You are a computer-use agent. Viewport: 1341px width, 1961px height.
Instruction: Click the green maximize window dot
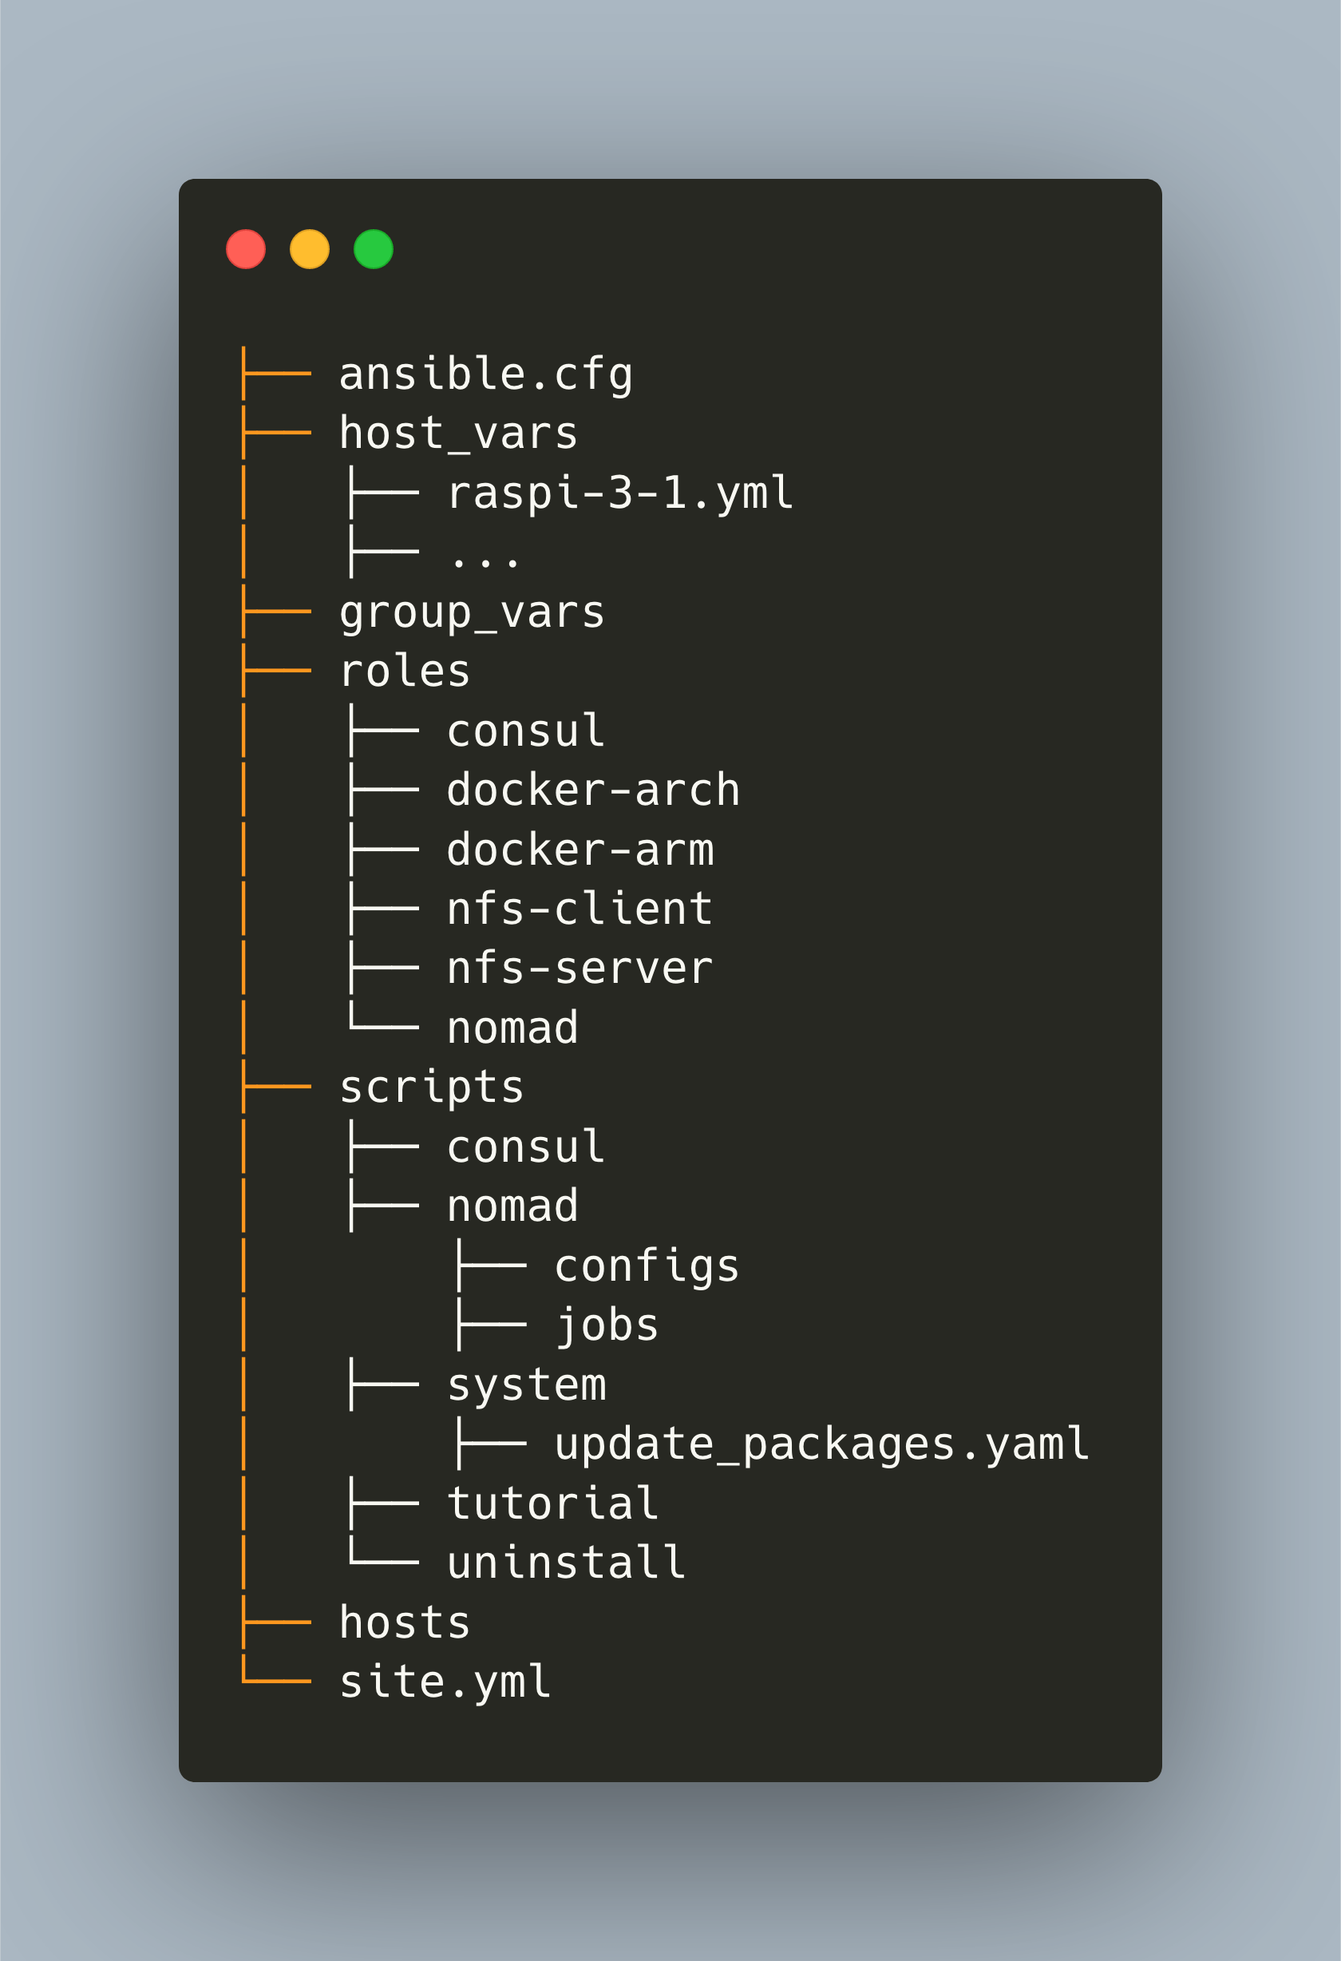tap(374, 249)
